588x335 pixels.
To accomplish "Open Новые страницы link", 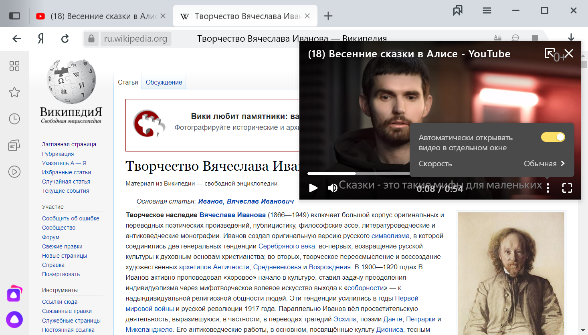I will click(x=65, y=256).
